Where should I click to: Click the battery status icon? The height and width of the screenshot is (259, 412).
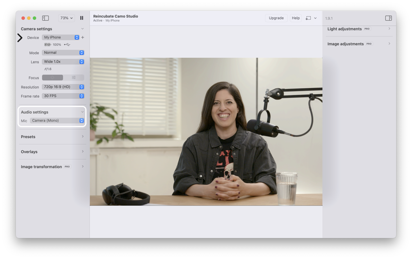click(x=47, y=45)
